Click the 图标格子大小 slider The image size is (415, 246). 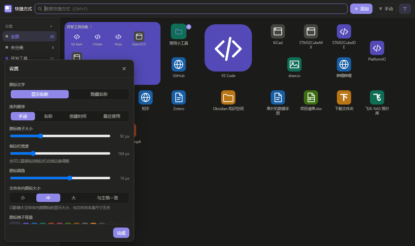pyautogui.click(x=60, y=136)
